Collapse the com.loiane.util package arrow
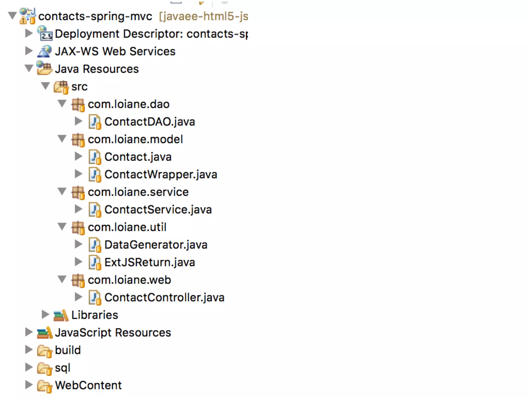The height and width of the screenshot is (397, 529). tap(62, 227)
